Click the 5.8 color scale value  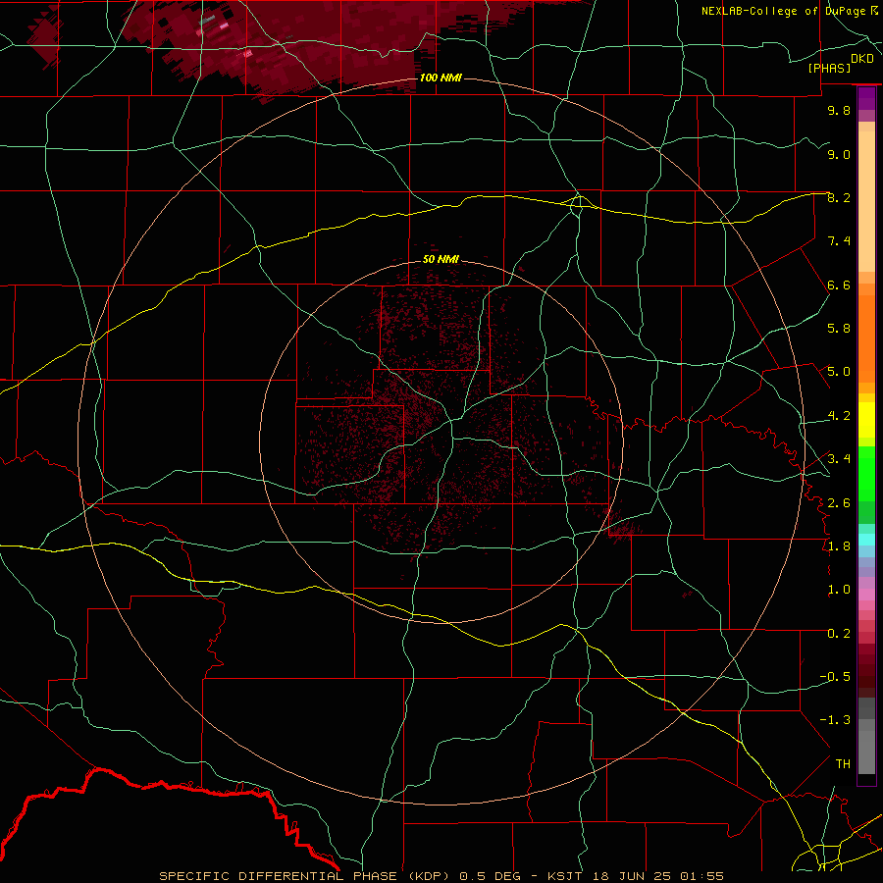[839, 329]
